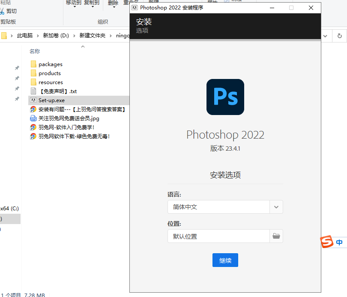Select 羽兔网-软件入门免费学 shortcut
Viewport: 347px width, 297px height.
[66, 127]
